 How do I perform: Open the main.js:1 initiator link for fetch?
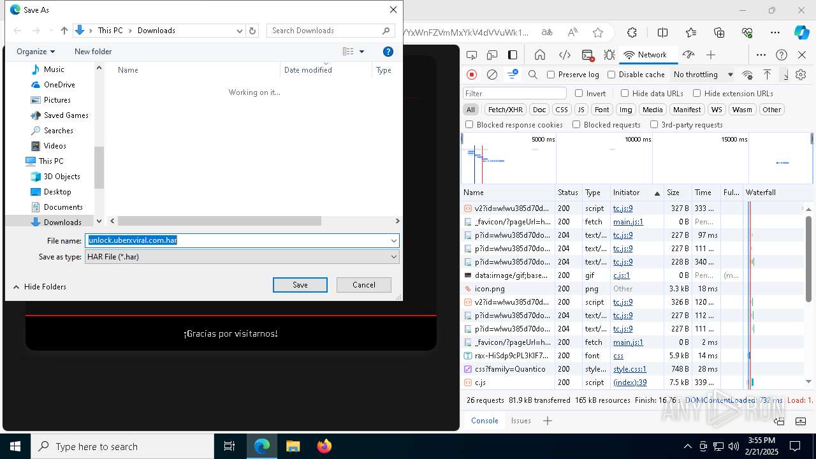pyautogui.click(x=628, y=222)
